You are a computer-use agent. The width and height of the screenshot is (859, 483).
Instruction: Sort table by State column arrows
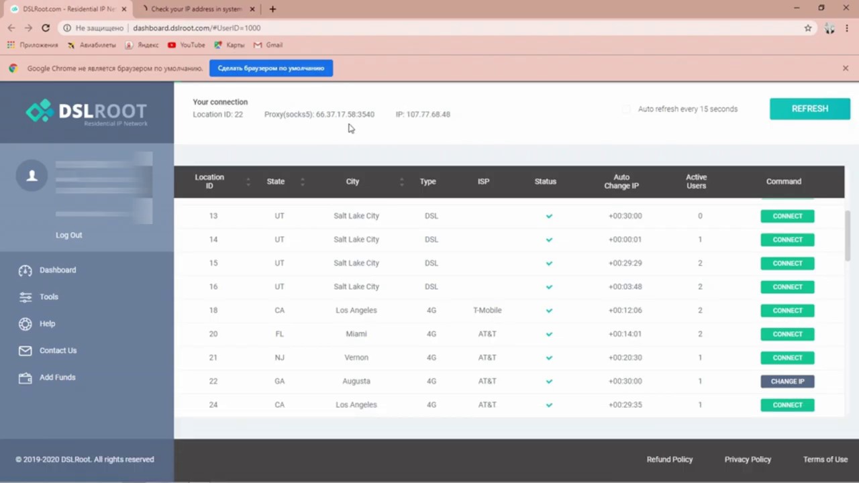click(302, 182)
